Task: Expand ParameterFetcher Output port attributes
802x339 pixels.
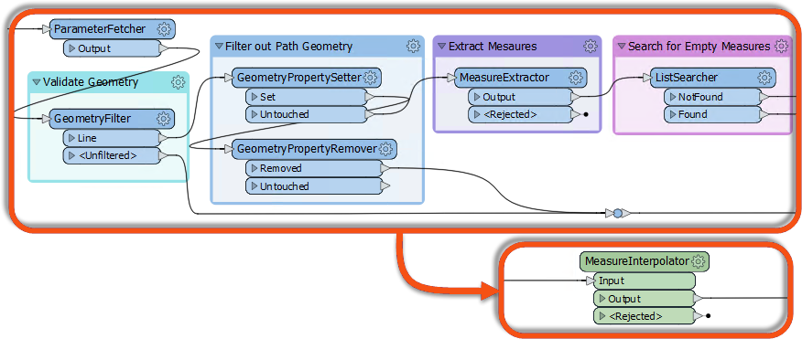Action: pos(72,49)
